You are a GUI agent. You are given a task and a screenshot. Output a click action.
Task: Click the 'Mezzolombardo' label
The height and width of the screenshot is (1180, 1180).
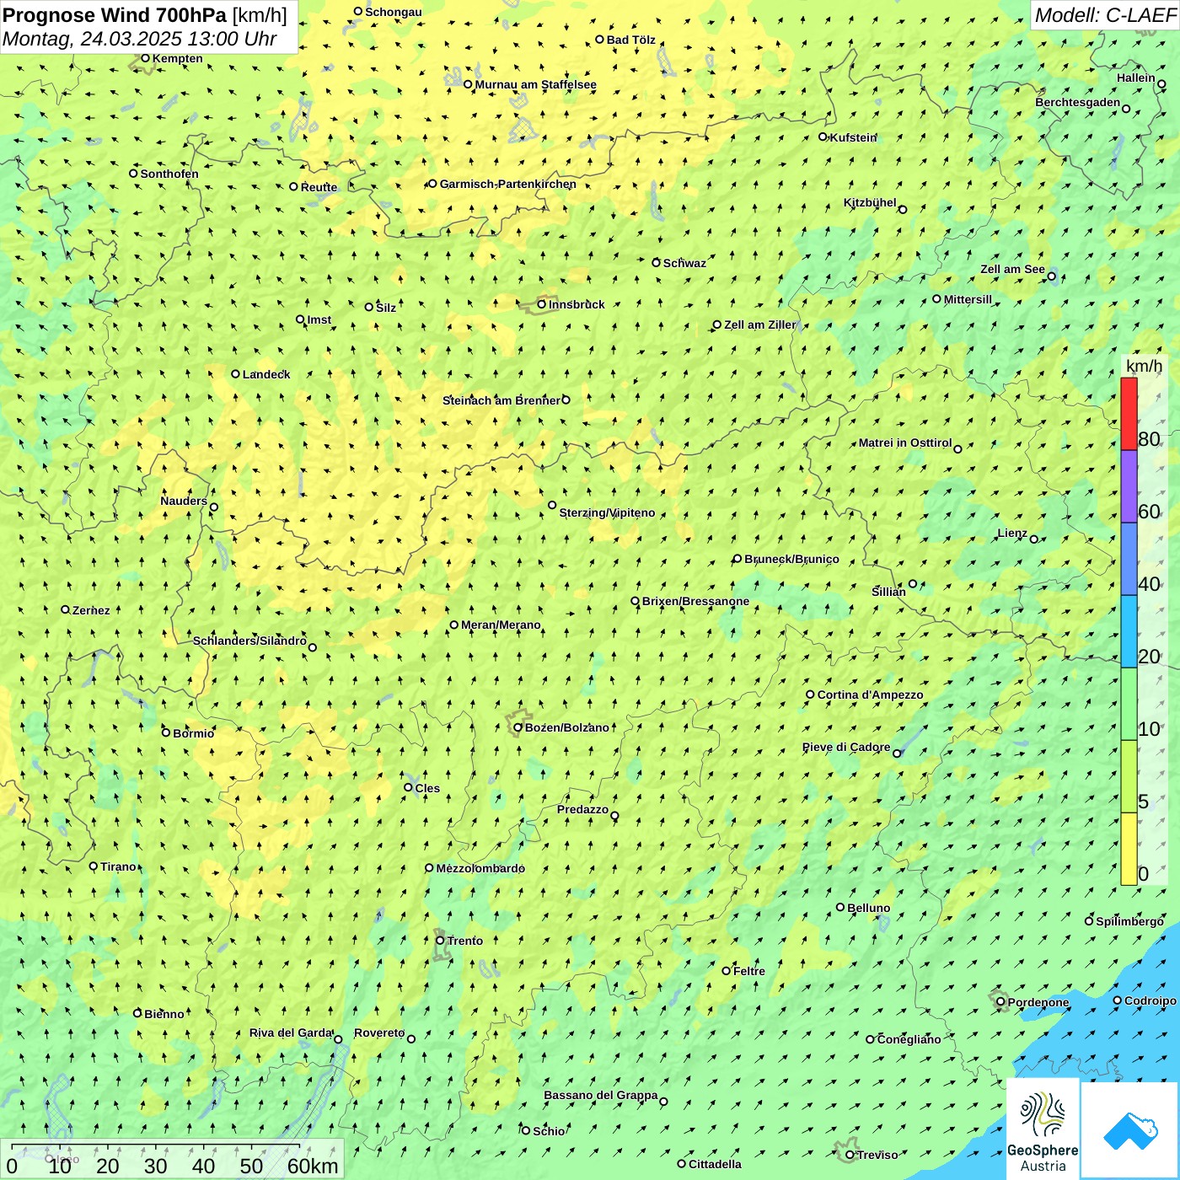point(480,868)
